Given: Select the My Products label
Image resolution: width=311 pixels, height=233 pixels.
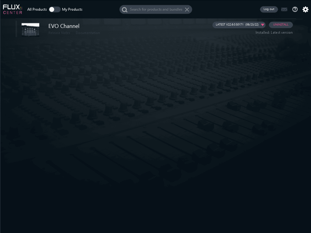Looking at the screenshot, I should 72,9.
